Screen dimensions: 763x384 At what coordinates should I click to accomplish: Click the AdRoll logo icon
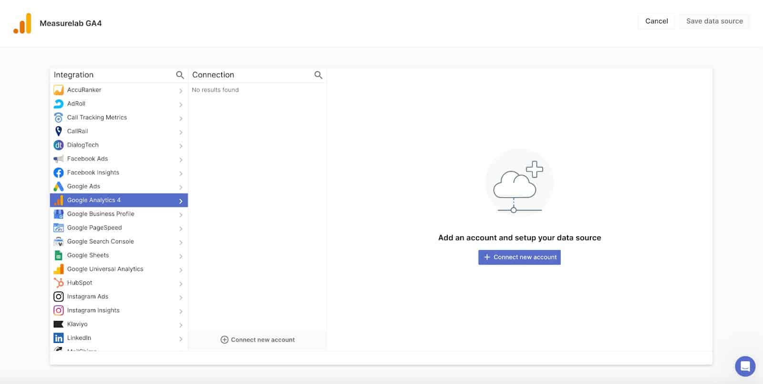point(59,104)
